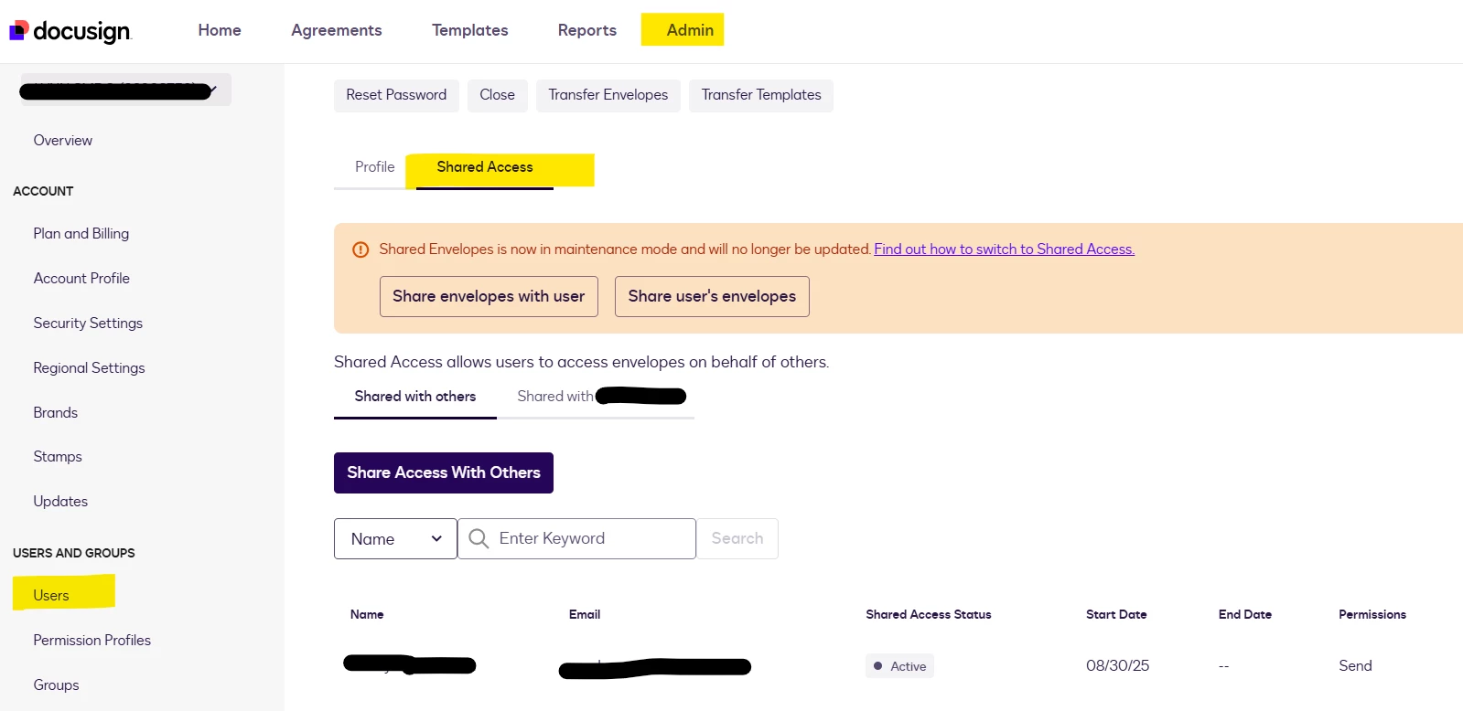This screenshot has height=711, width=1463.
Task: Click the Active status badge
Action: [x=899, y=666]
